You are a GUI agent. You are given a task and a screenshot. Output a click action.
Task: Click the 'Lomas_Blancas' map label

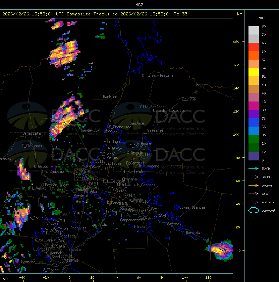(x=192, y=207)
